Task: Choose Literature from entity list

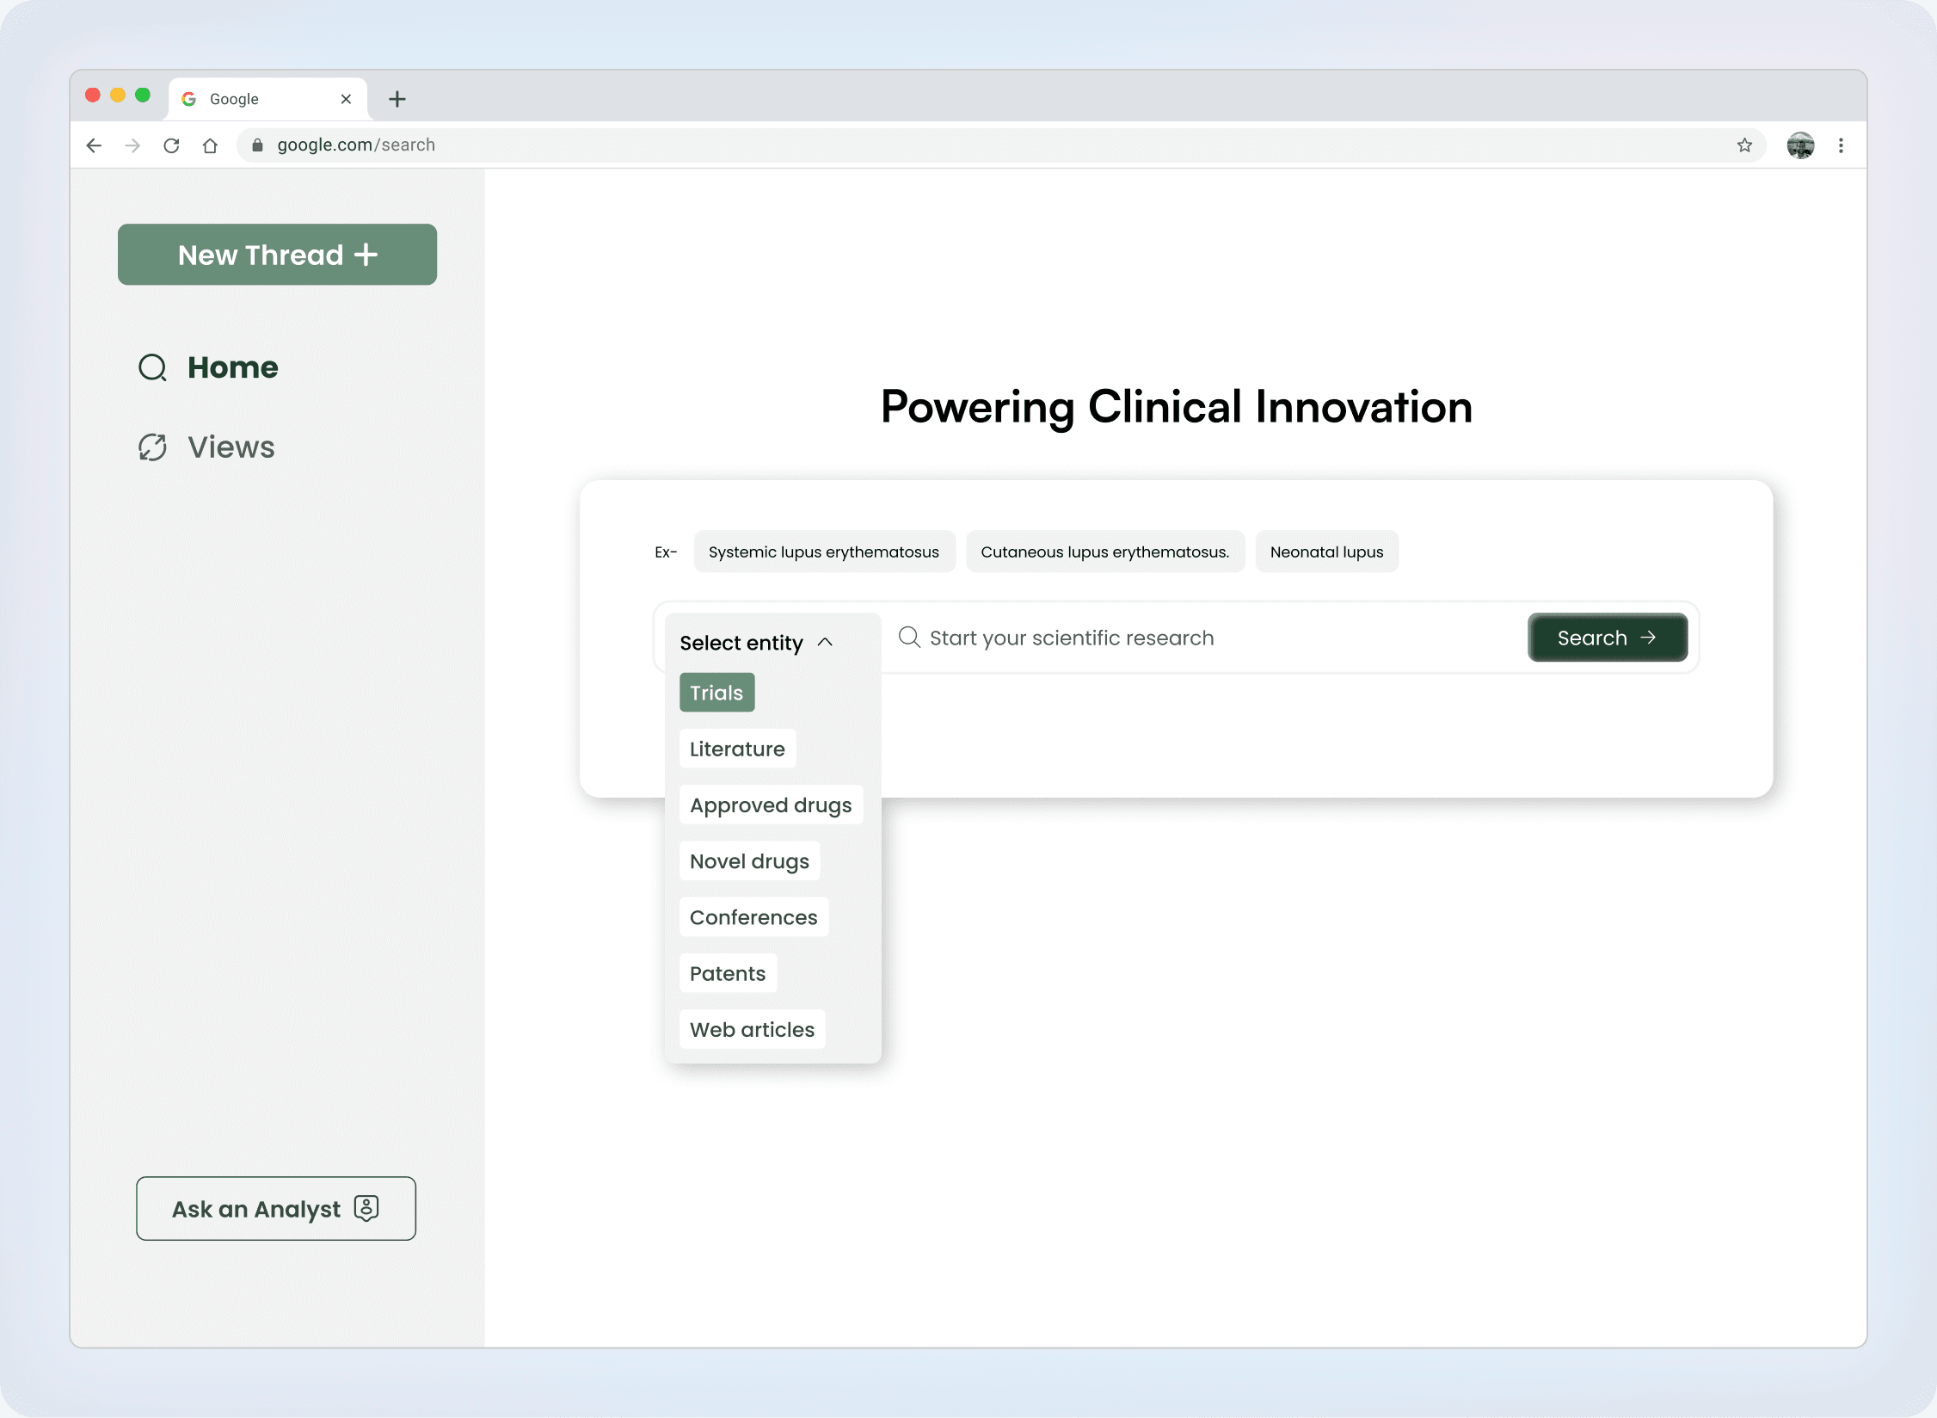Action: (x=737, y=749)
